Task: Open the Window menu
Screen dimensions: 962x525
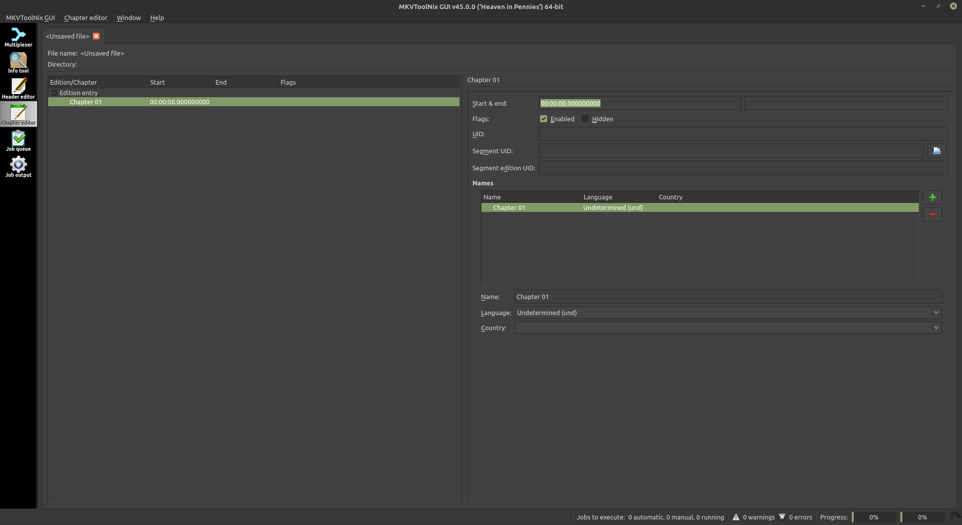Action: point(129,18)
